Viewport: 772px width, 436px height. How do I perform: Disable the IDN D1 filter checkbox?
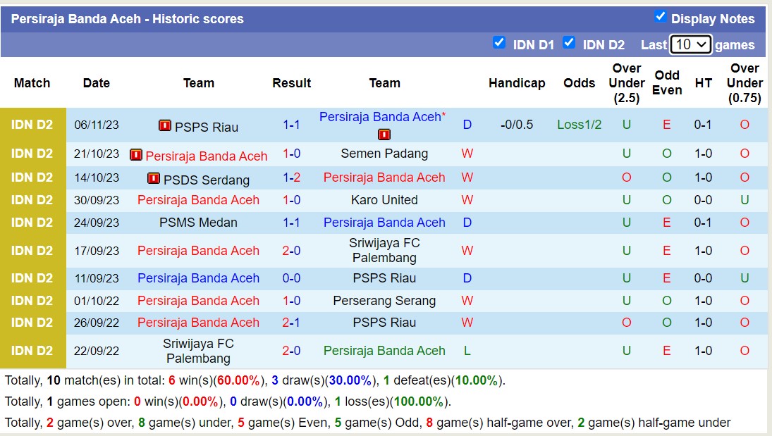click(x=500, y=42)
